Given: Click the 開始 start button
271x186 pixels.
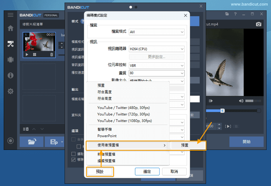Looking at the screenshot, I should (x=246, y=142).
